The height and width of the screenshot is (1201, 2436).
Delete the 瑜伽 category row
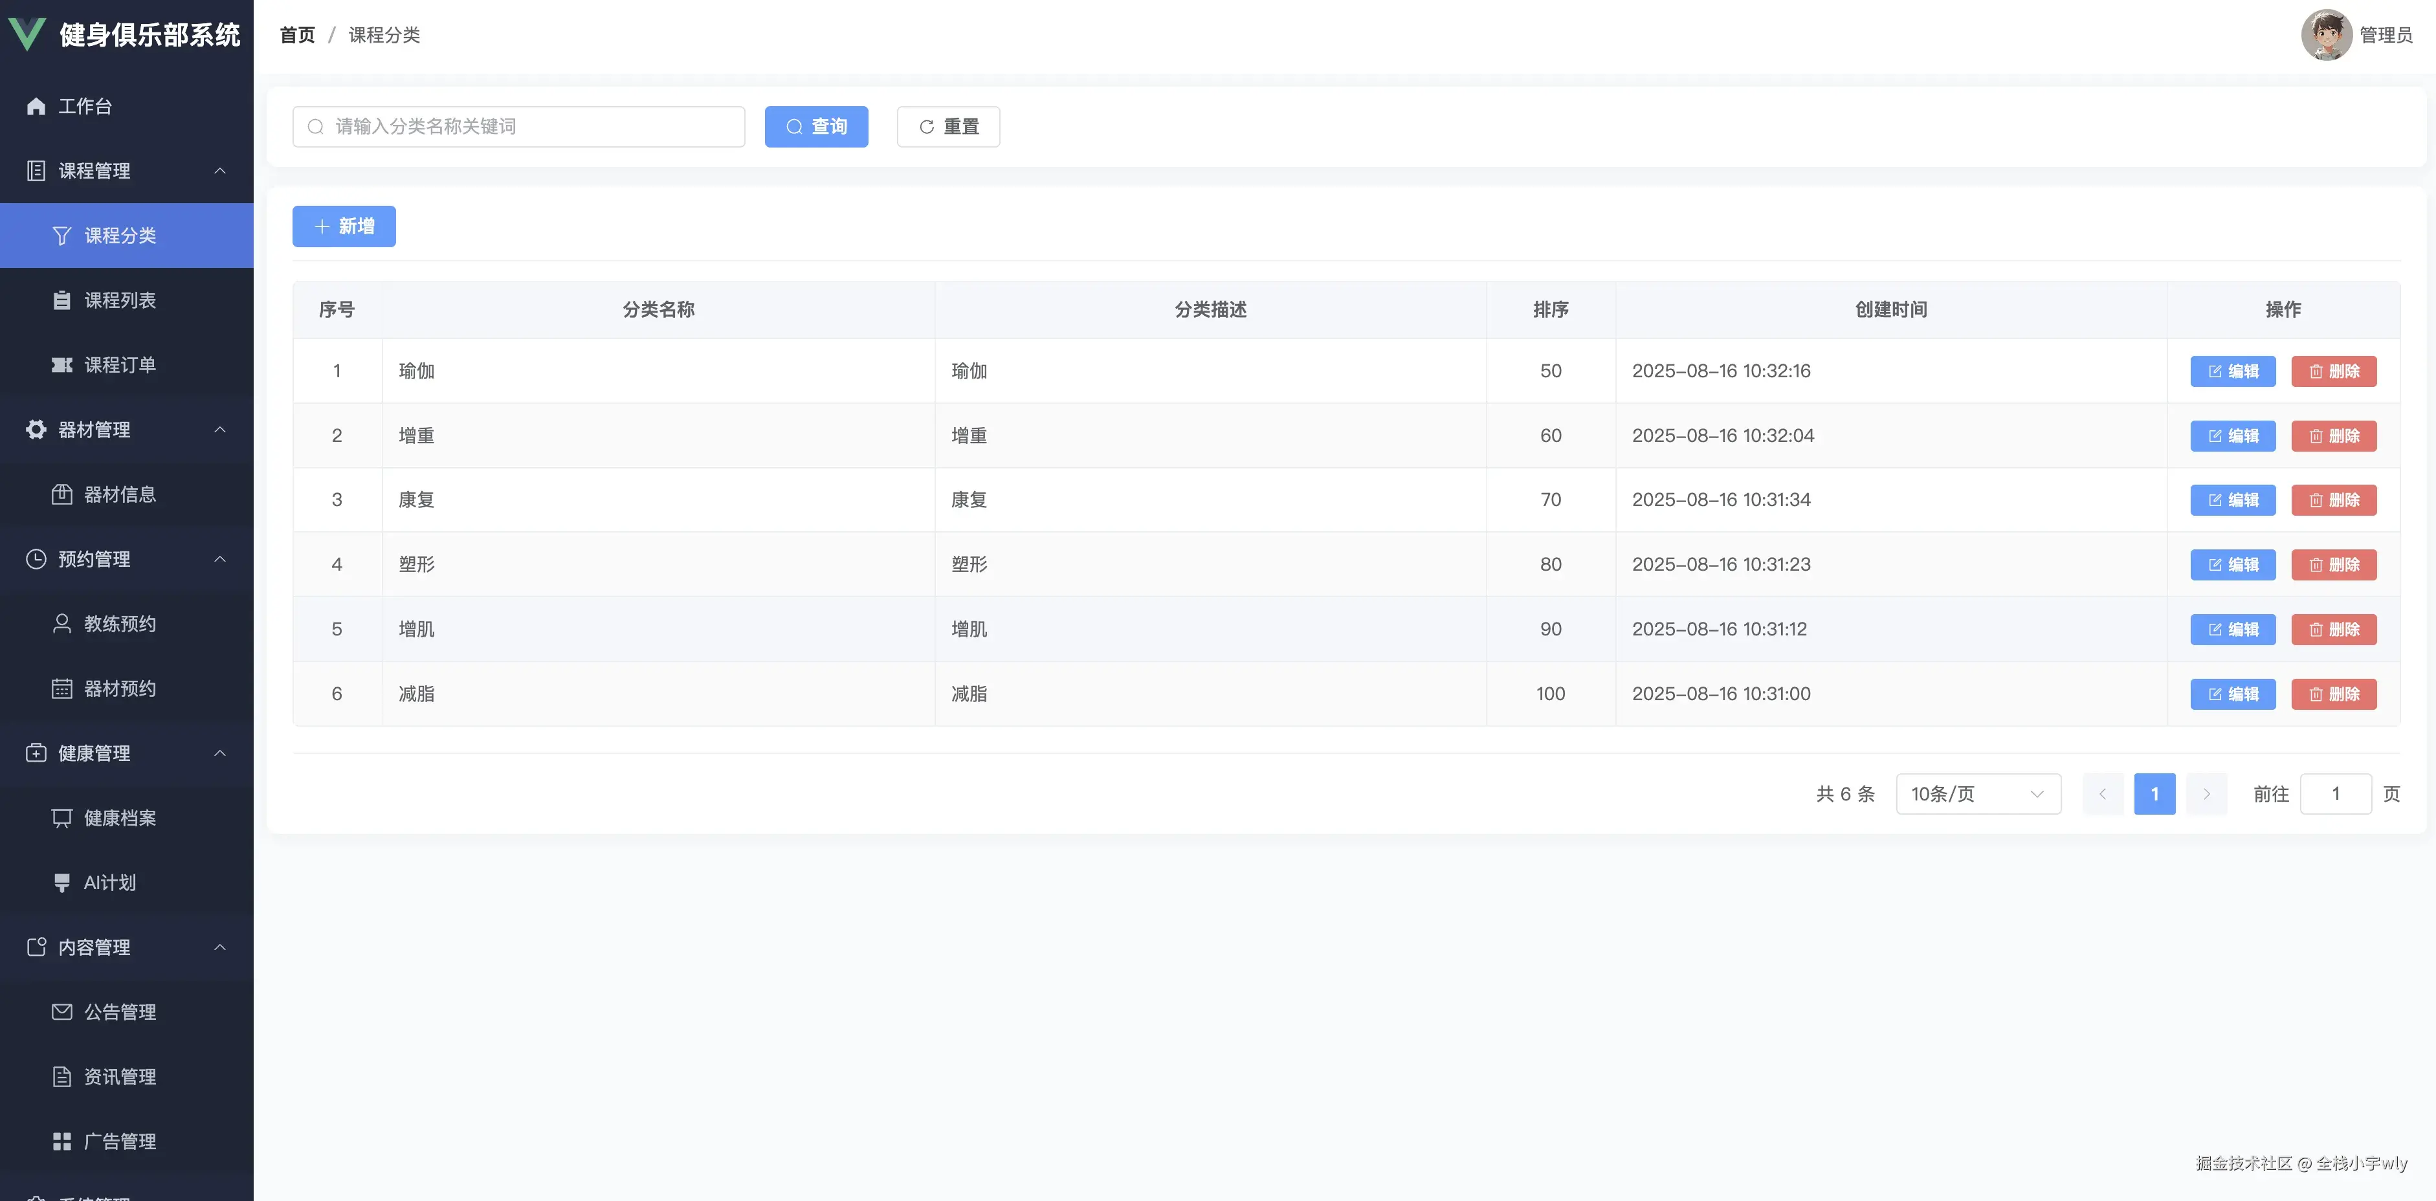(2333, 371)
